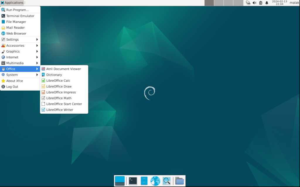
Task: Click the home folder icon in dock
Action: (x=180, y=181)
